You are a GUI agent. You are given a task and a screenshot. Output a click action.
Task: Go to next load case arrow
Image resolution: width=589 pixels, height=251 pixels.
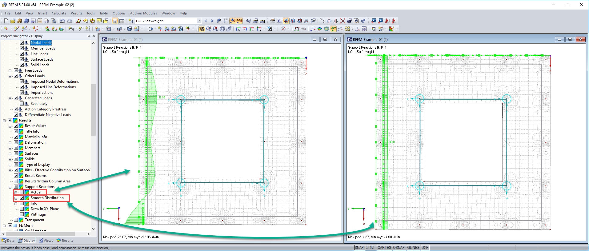(x=212, y=21)
